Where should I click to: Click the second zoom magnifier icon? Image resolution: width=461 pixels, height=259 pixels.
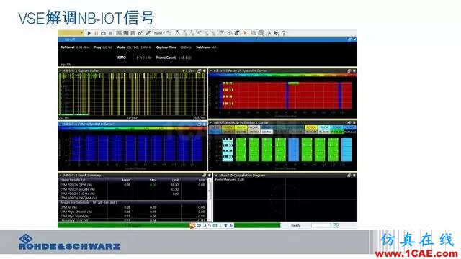[x=261, y=33]
